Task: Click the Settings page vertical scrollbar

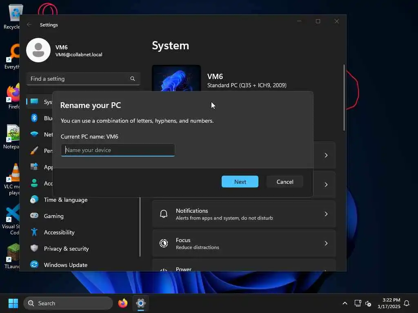Action: 344,97
